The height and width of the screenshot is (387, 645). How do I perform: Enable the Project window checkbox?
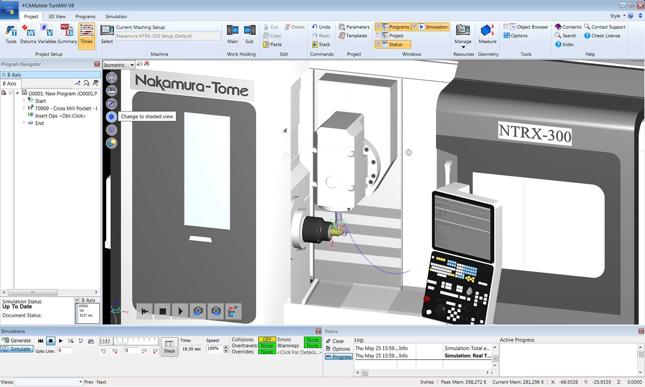coord(378,36)
